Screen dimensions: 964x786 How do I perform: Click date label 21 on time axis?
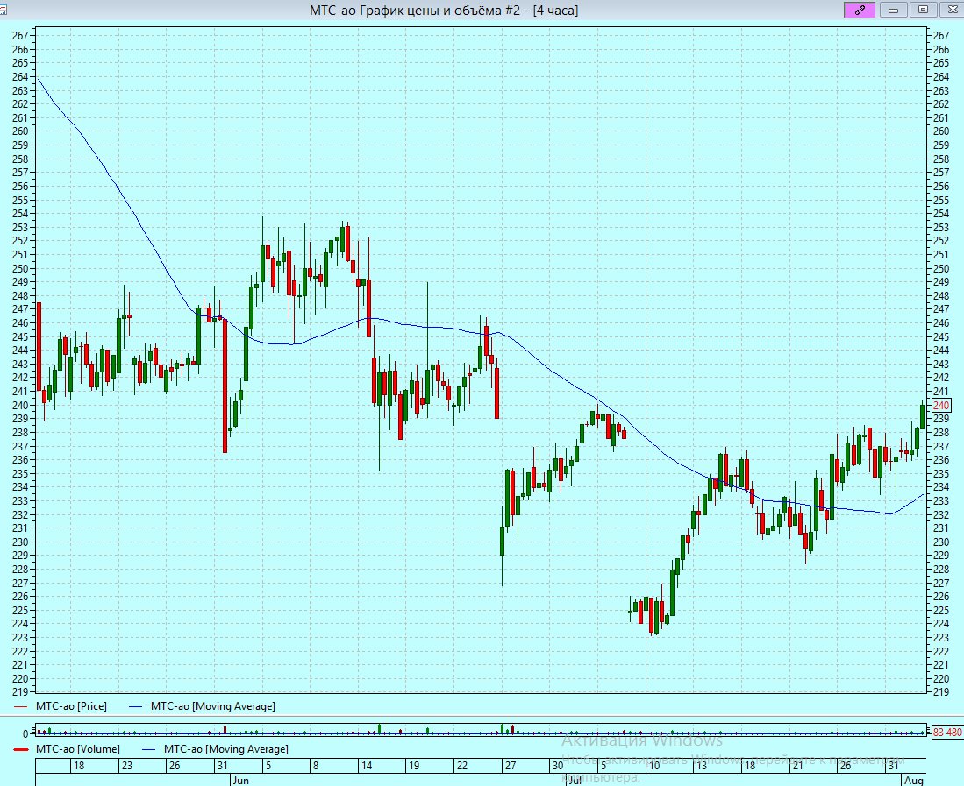coord(797,766)
